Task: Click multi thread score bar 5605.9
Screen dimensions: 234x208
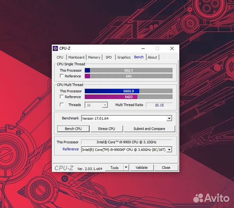Action: [x=129, y=91]
